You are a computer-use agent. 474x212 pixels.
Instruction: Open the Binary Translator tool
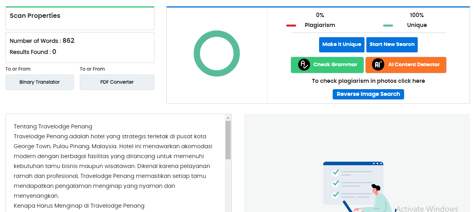pyautogui.click(x=40, y=82)
